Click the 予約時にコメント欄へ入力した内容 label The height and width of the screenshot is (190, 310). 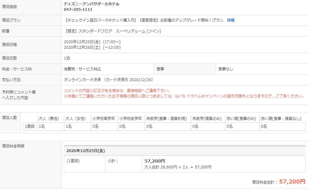click(19, 95)
